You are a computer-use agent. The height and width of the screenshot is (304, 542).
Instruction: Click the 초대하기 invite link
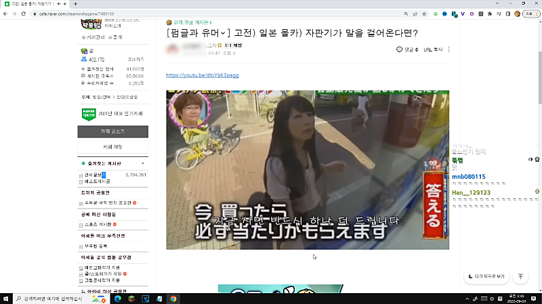point(135,60)
